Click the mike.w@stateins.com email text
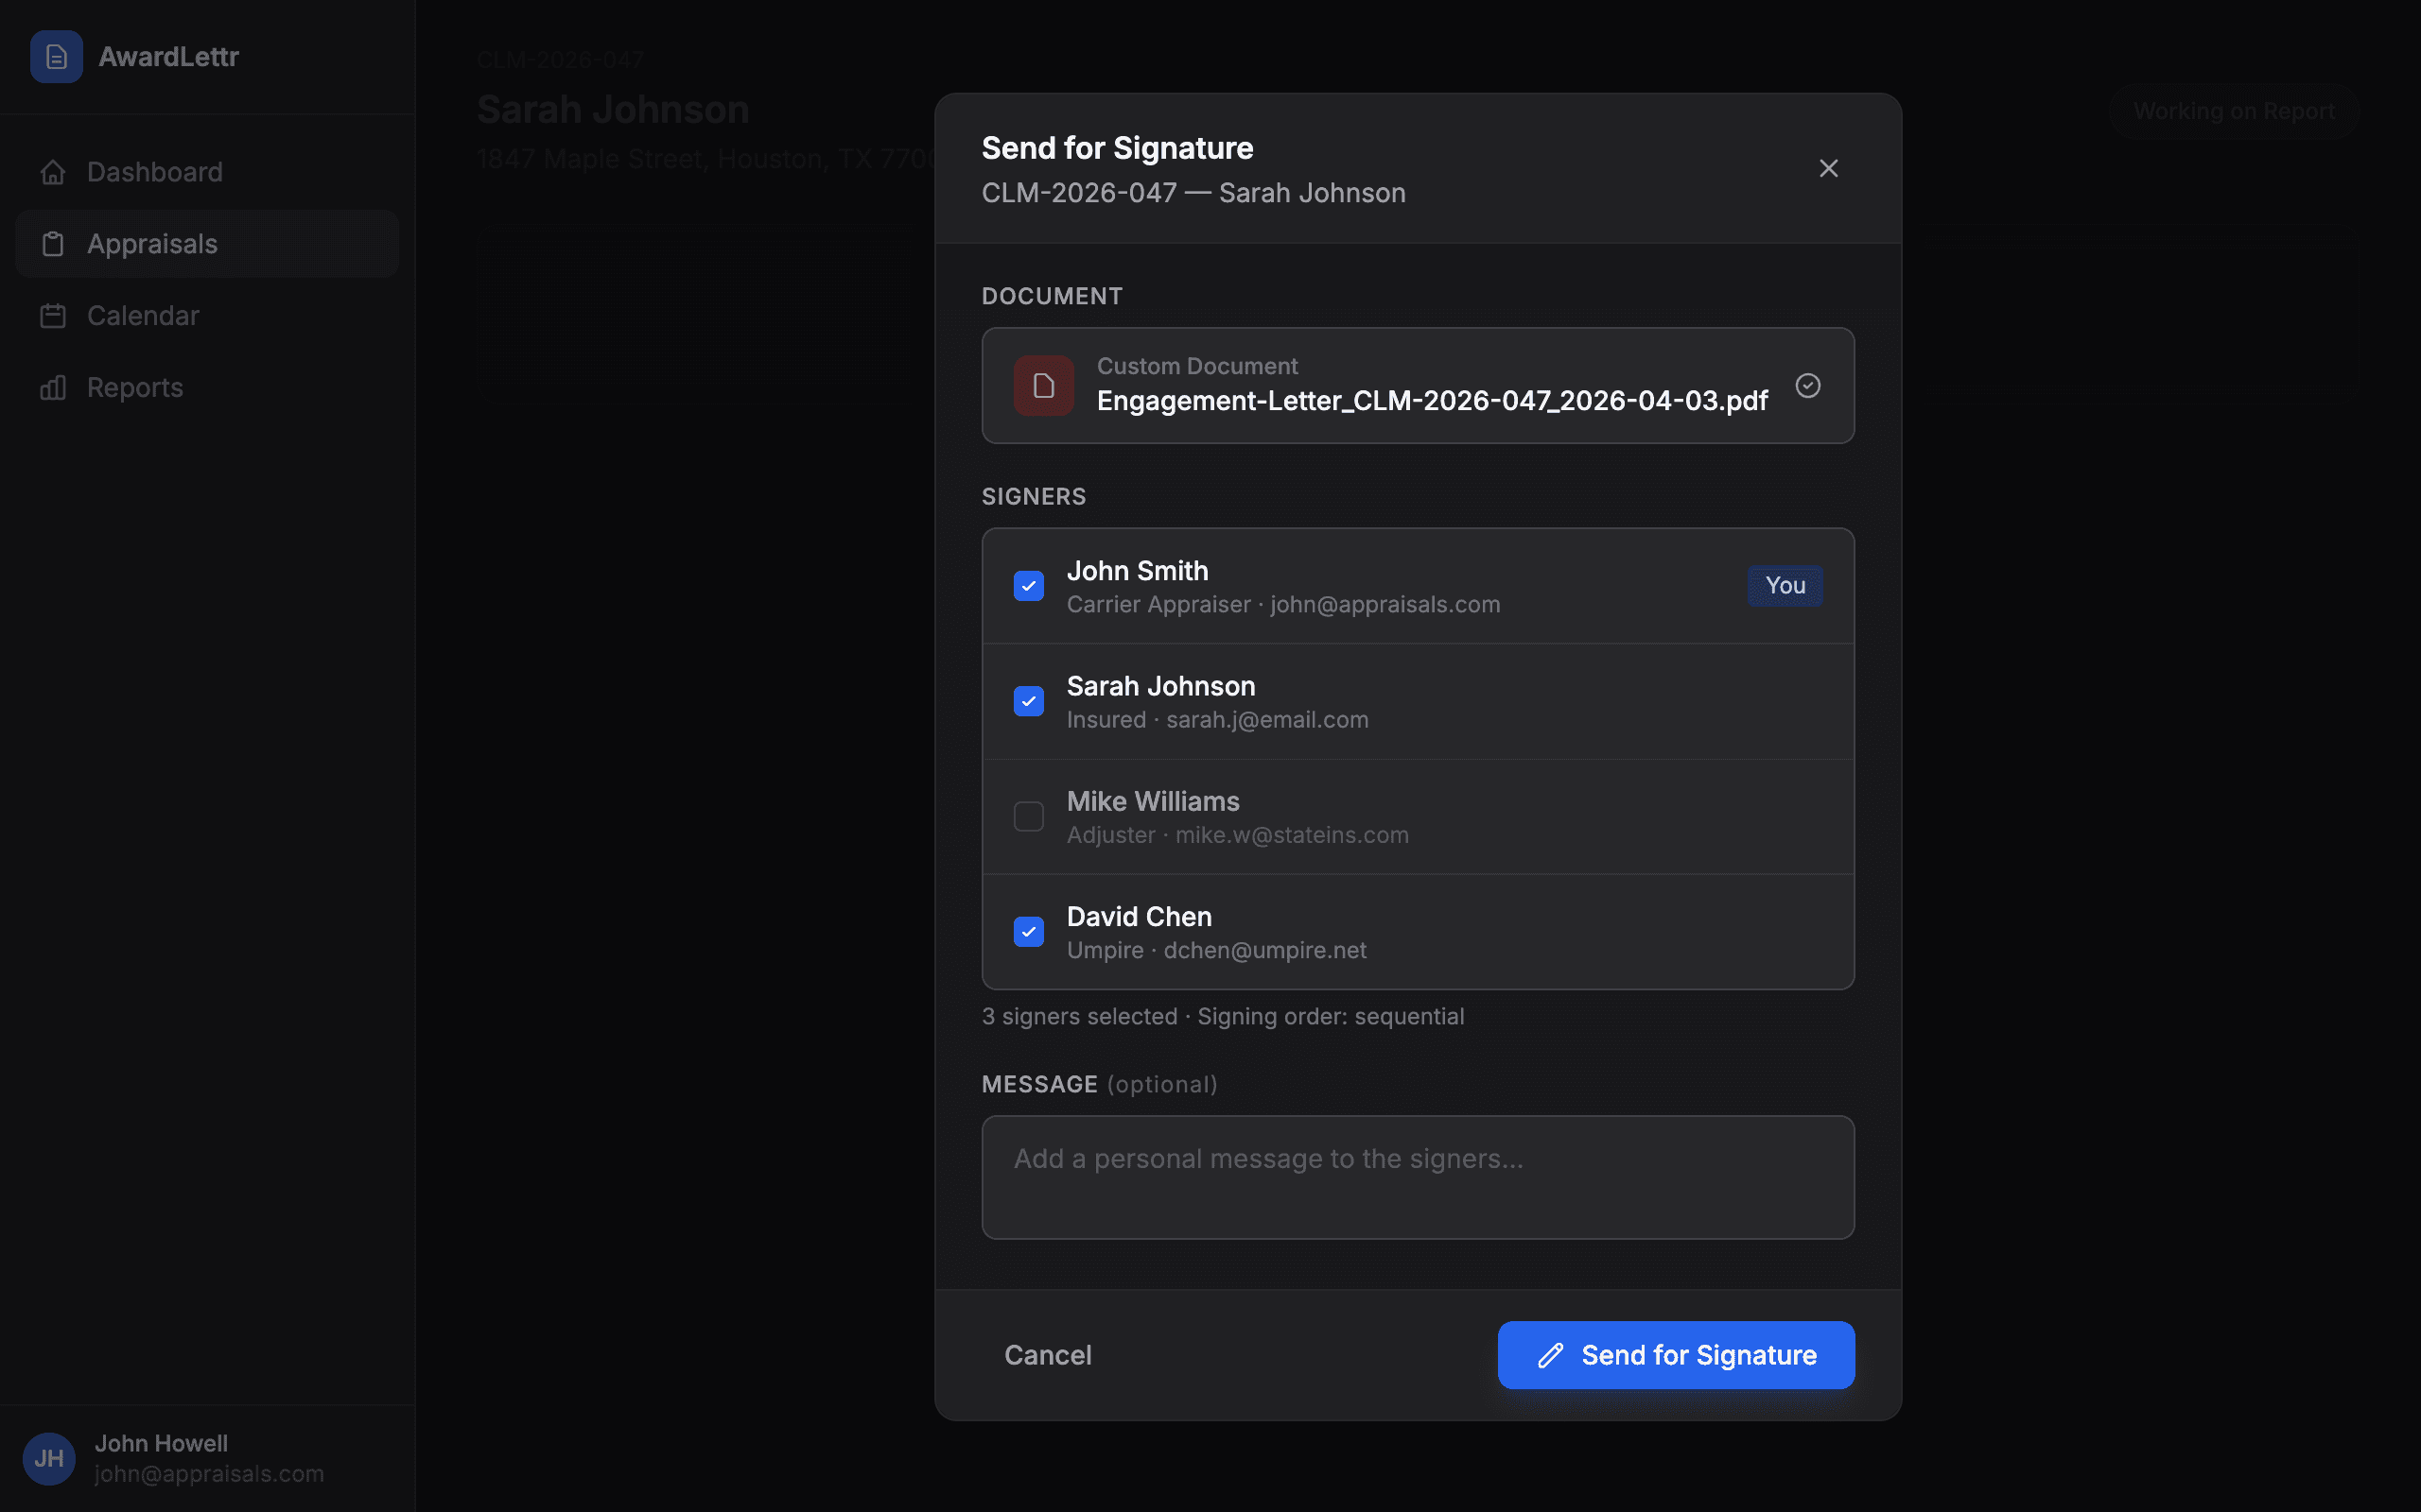Viewport: 2421px width, 1512px height. click(x=1292, y=835)
